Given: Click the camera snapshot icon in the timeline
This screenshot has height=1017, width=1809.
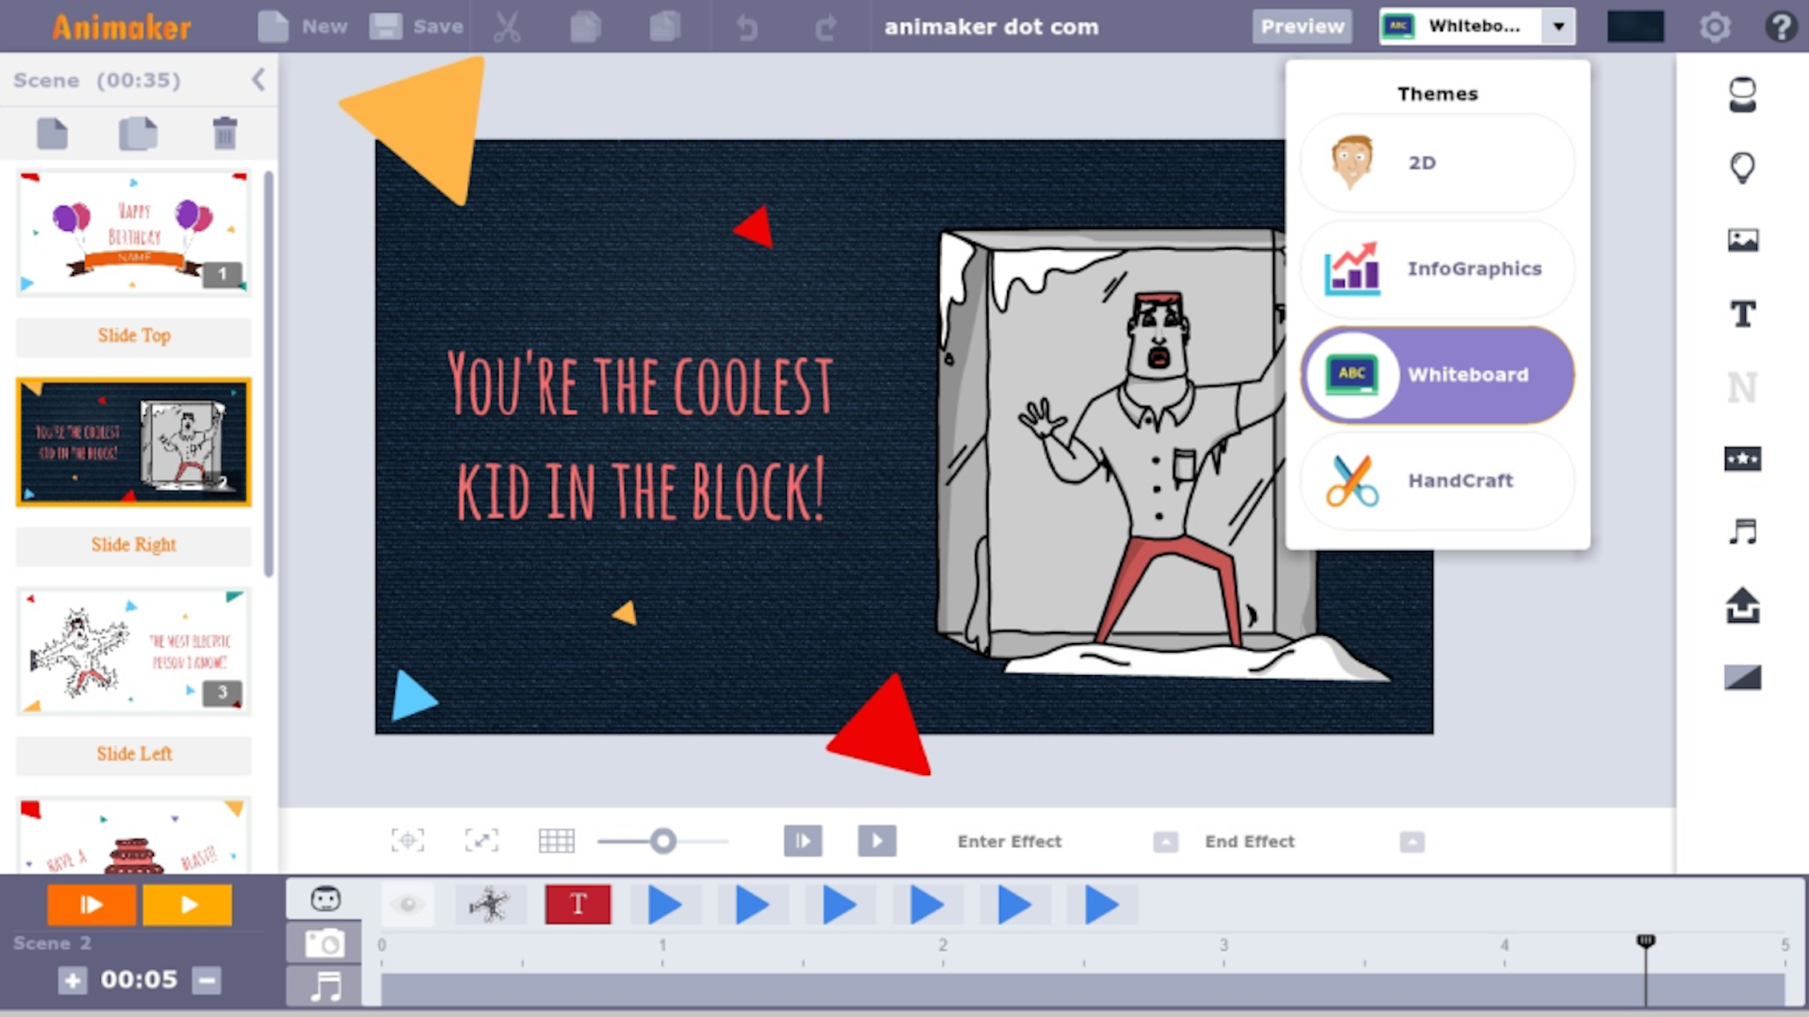Looking at the screenshot, I should [x=324, y=943].
